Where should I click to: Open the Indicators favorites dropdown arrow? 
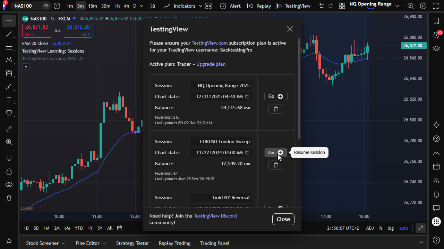click(x=200, y=6)
